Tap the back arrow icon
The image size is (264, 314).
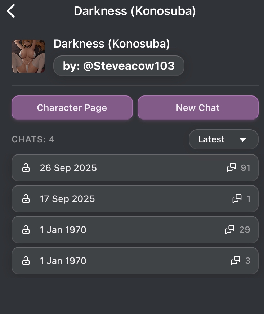click(x=11, y=11)
